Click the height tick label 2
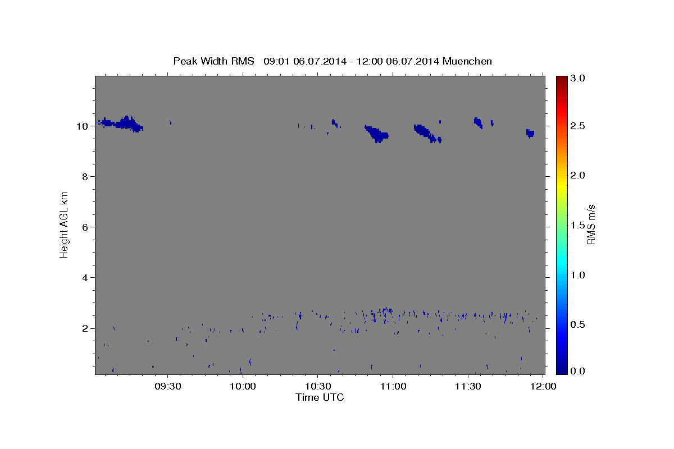674x449 pixels. pyautogui.click(x=84, y=328)
